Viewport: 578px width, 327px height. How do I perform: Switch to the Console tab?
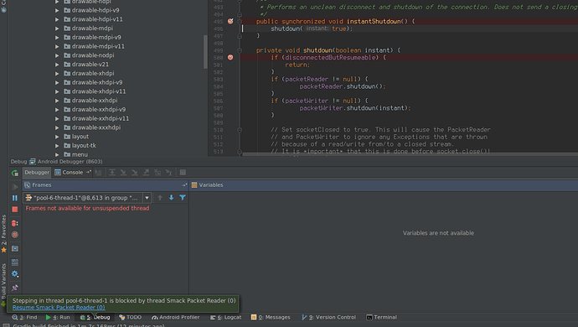coord(69,173)
